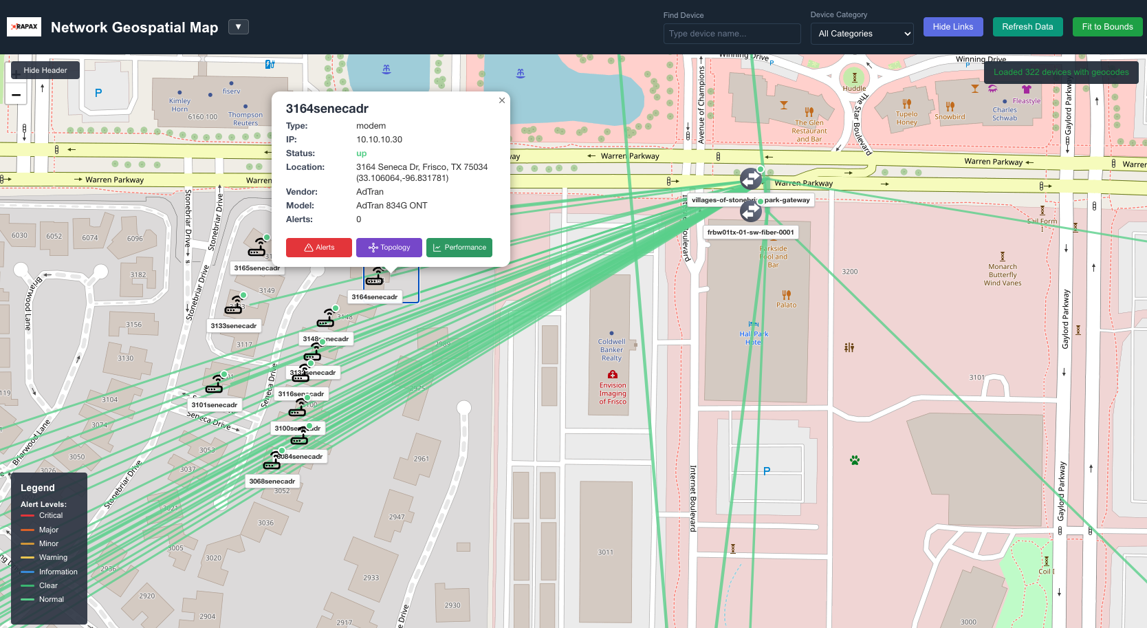Click the Network Geospatial Map title
Screen dimensions: 1147x628
(135, 28)
